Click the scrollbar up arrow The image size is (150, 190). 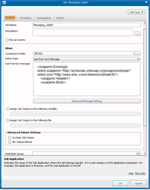(x=145, y=23)
